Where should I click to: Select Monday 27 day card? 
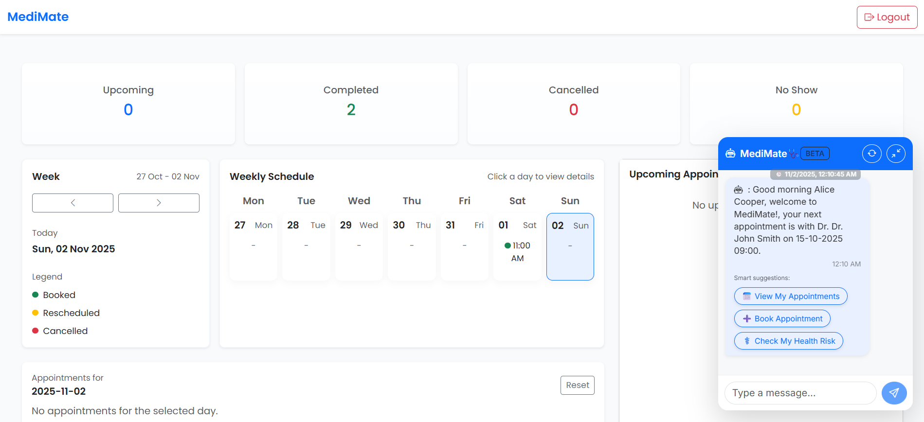[253, 246]
